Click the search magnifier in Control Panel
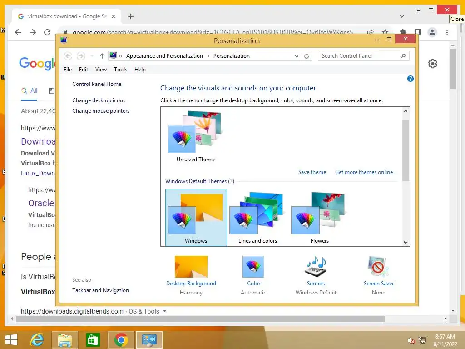The width and height of the screenshot is (465, 349). (x=403, y=56)
